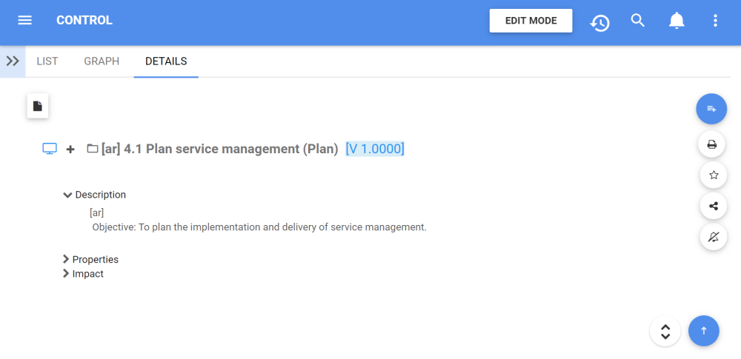Collapse the Description section
The width and height of the screenshot is (741, 359).
pyautogui.click(x=68, y=195)
